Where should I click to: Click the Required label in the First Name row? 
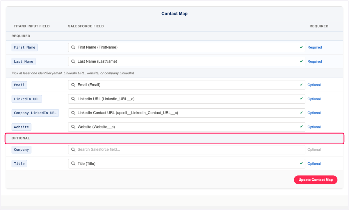(x=315, y=47)
